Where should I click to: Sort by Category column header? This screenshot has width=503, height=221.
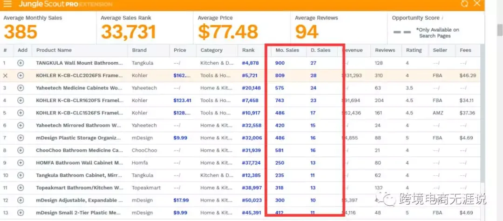[211, 50]
